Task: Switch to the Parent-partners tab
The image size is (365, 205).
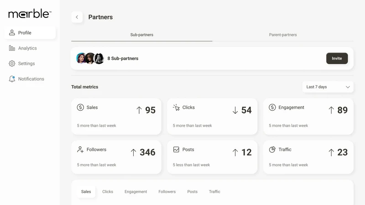Action: click(x=283, y=35)
